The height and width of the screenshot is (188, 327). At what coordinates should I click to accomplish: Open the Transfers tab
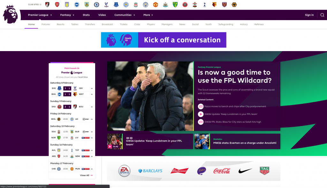click(90, 24)
